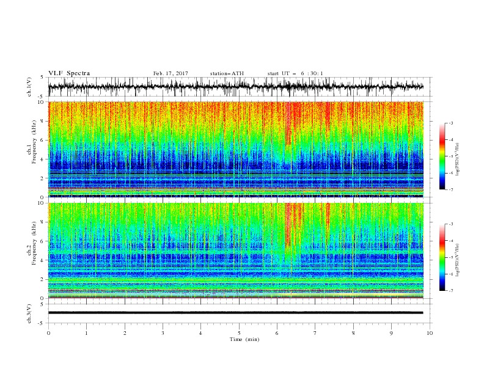Click the "VLF Spectra" plot title
484x374 pixels.
[x=69, y=73]
